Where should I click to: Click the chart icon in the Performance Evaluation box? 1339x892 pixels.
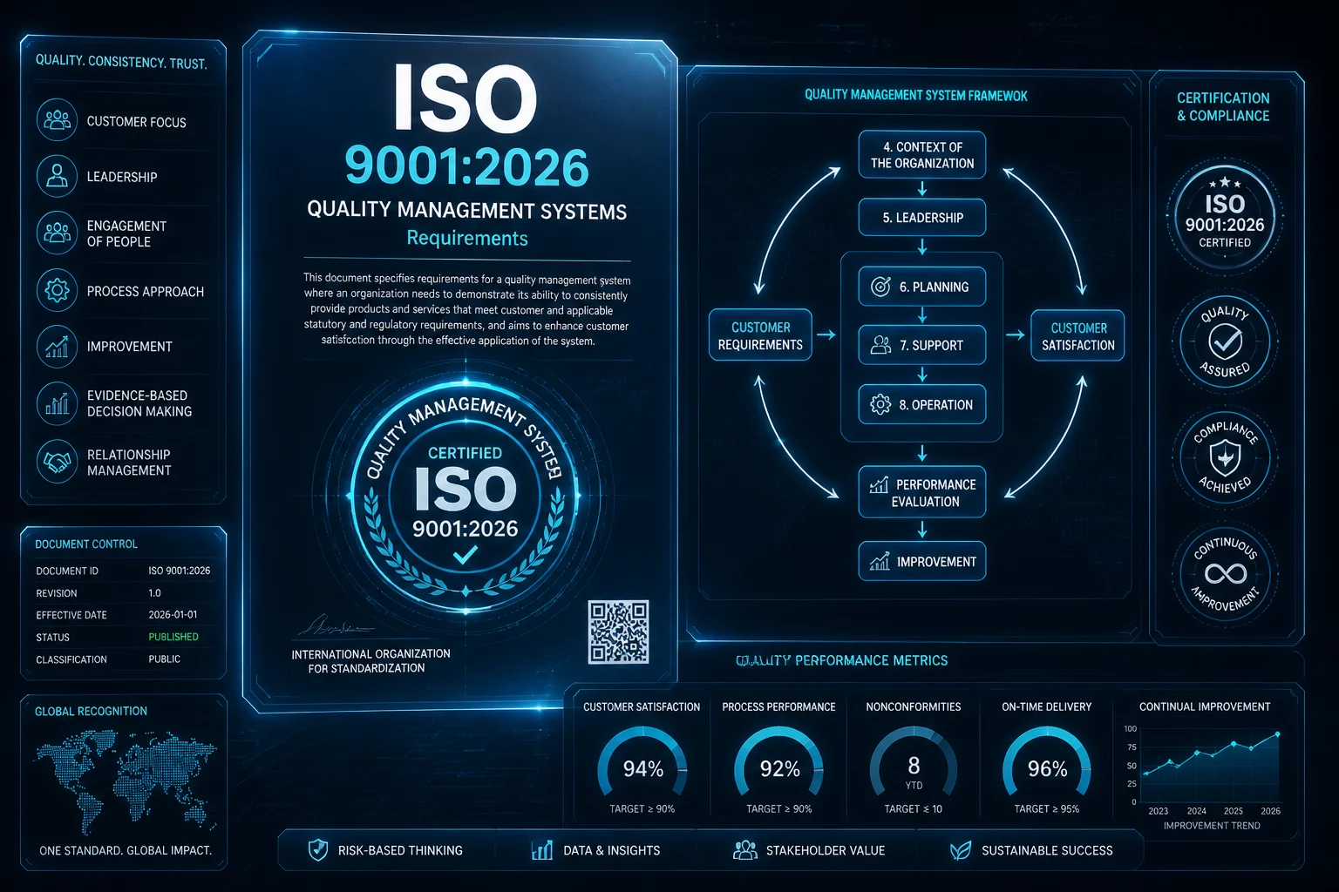click(879, 485)
